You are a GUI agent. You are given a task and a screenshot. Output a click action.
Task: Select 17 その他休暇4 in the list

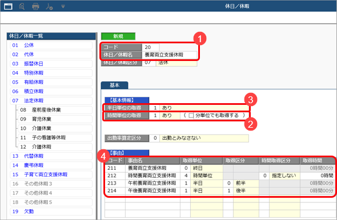(51, 193)
